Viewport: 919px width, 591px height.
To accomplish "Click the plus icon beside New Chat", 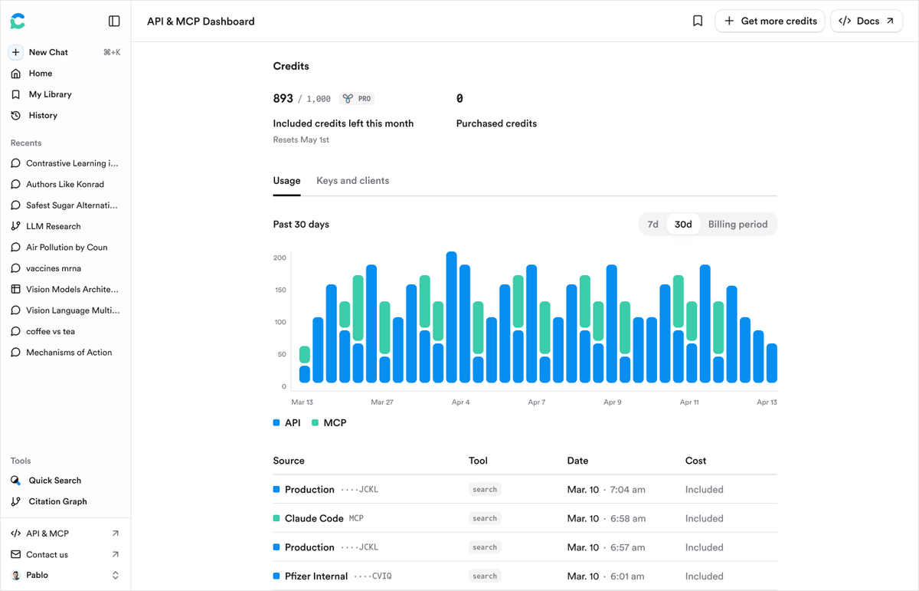I will tap(16, 52).
